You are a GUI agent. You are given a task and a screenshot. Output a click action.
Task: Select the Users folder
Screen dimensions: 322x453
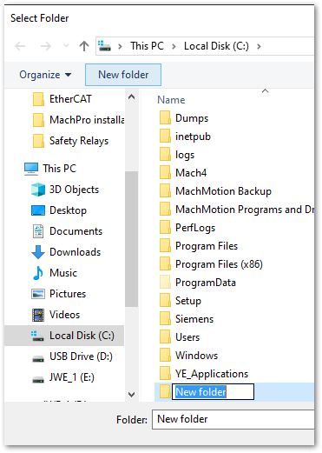[x=180, y=337]
